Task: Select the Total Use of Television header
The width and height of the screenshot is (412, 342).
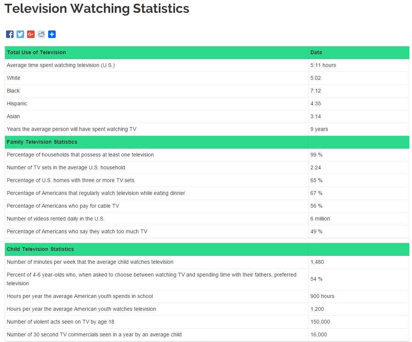Action: click(36, 52)
